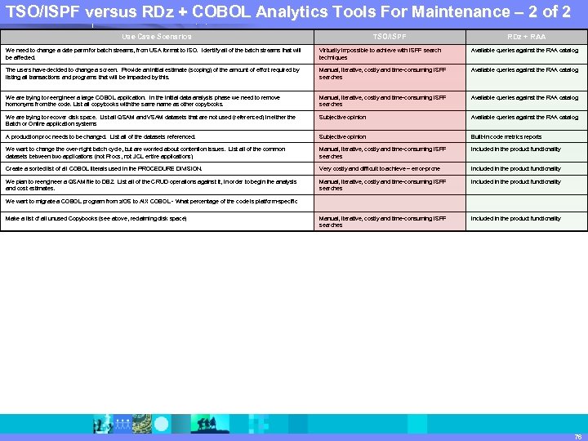The width and height of the screenshot is (588, 441).
Task: Click the over-night batch cycle contention scenario
Action: pos(157,152)
